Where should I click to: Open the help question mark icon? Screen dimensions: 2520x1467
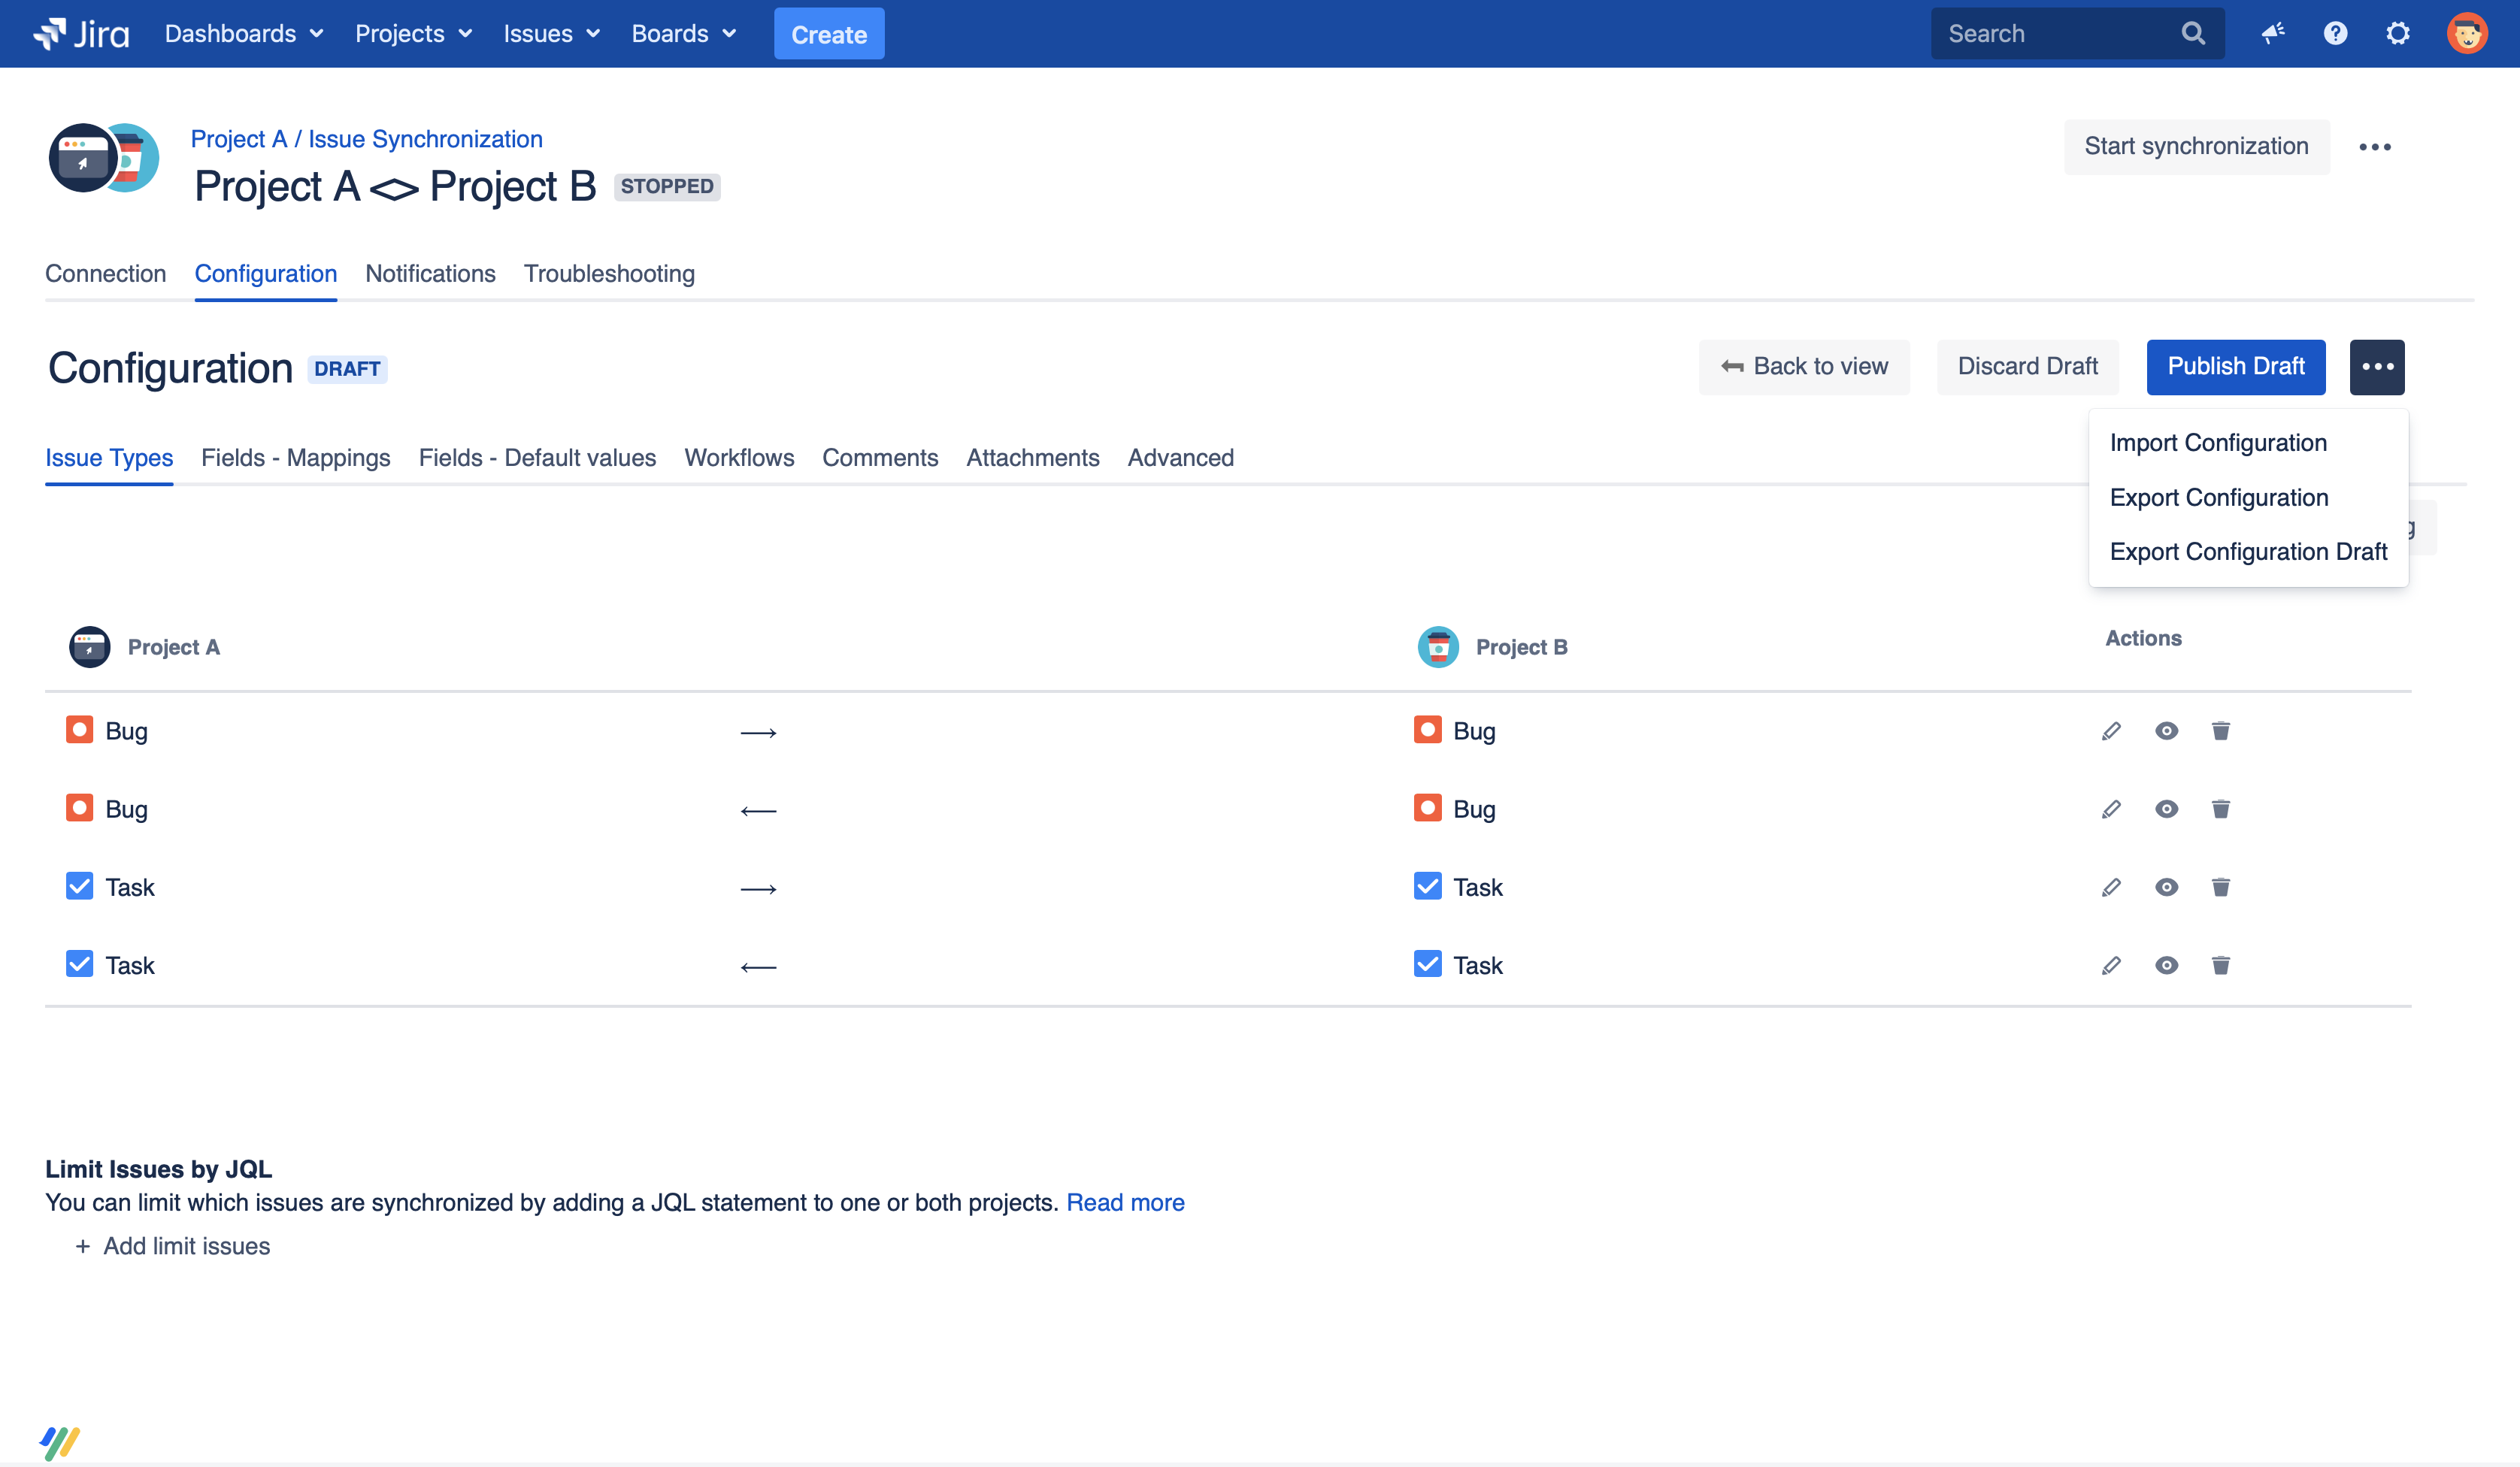[x=2335, y=34]
